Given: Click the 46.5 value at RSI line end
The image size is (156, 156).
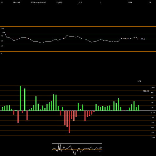Looking at the screenshot, I should tap(143, 39).
